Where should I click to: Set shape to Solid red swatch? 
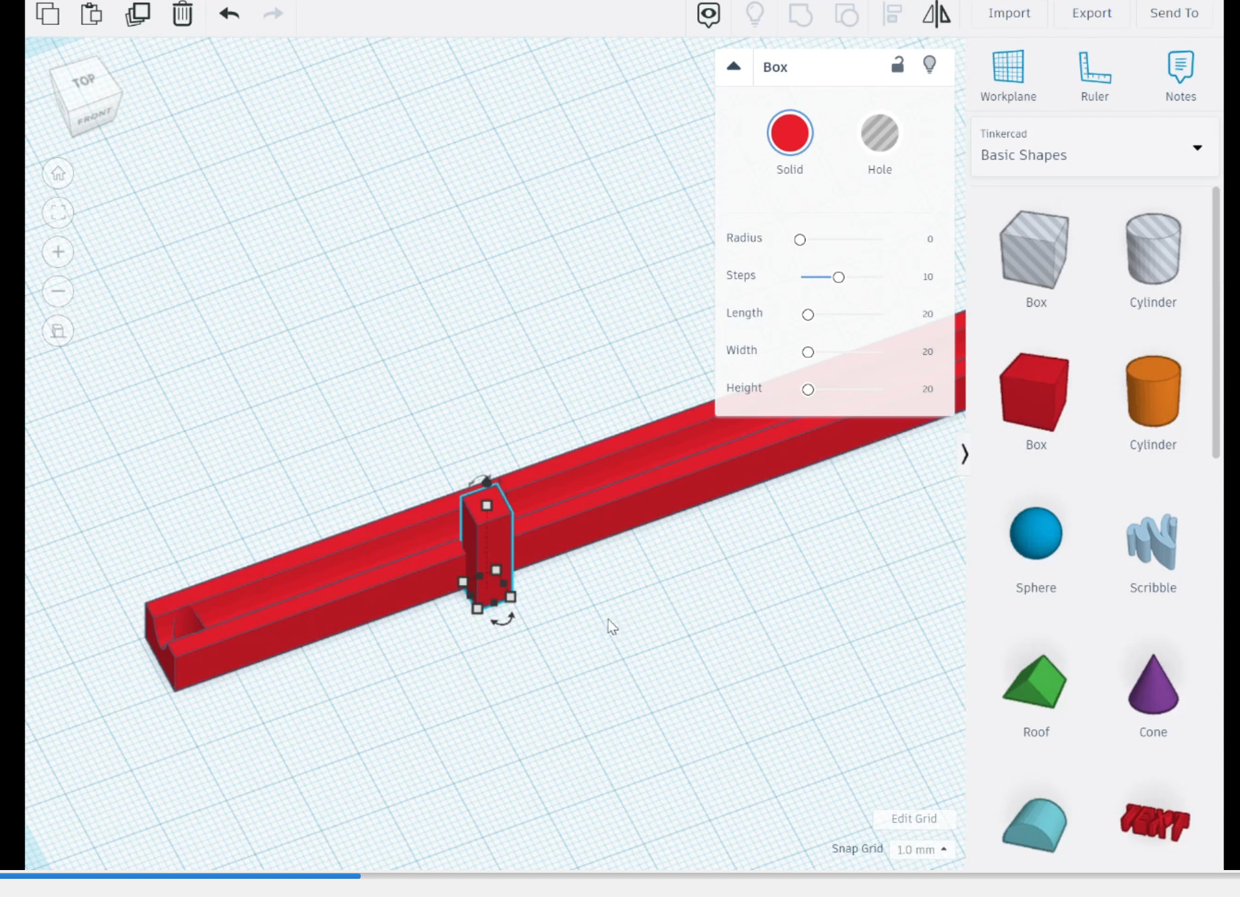790,133
